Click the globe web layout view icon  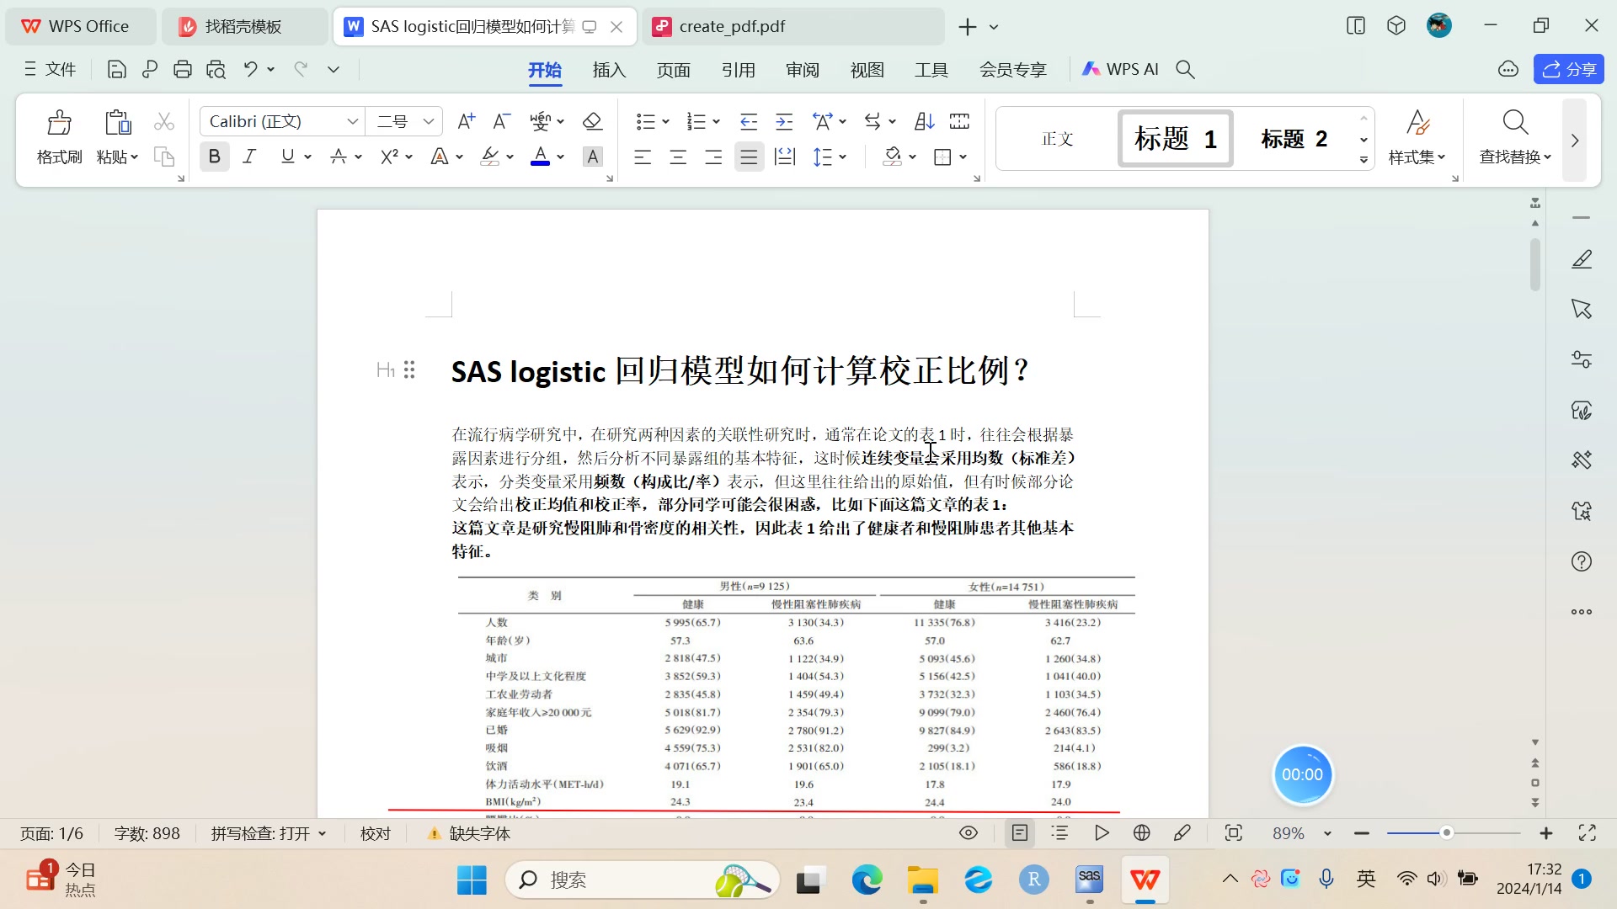(x=1141, y=833)
